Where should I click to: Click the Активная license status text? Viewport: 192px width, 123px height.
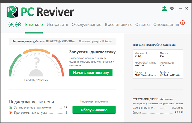coord(166,99)
